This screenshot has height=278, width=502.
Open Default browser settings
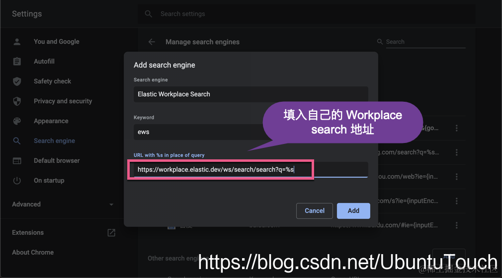[x=57, y=160]
